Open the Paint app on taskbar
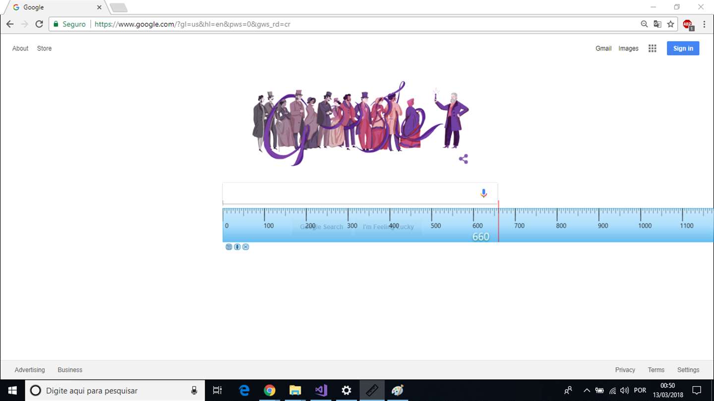Image resolution: width=714 pixels, height=401 pixels. 398,391
